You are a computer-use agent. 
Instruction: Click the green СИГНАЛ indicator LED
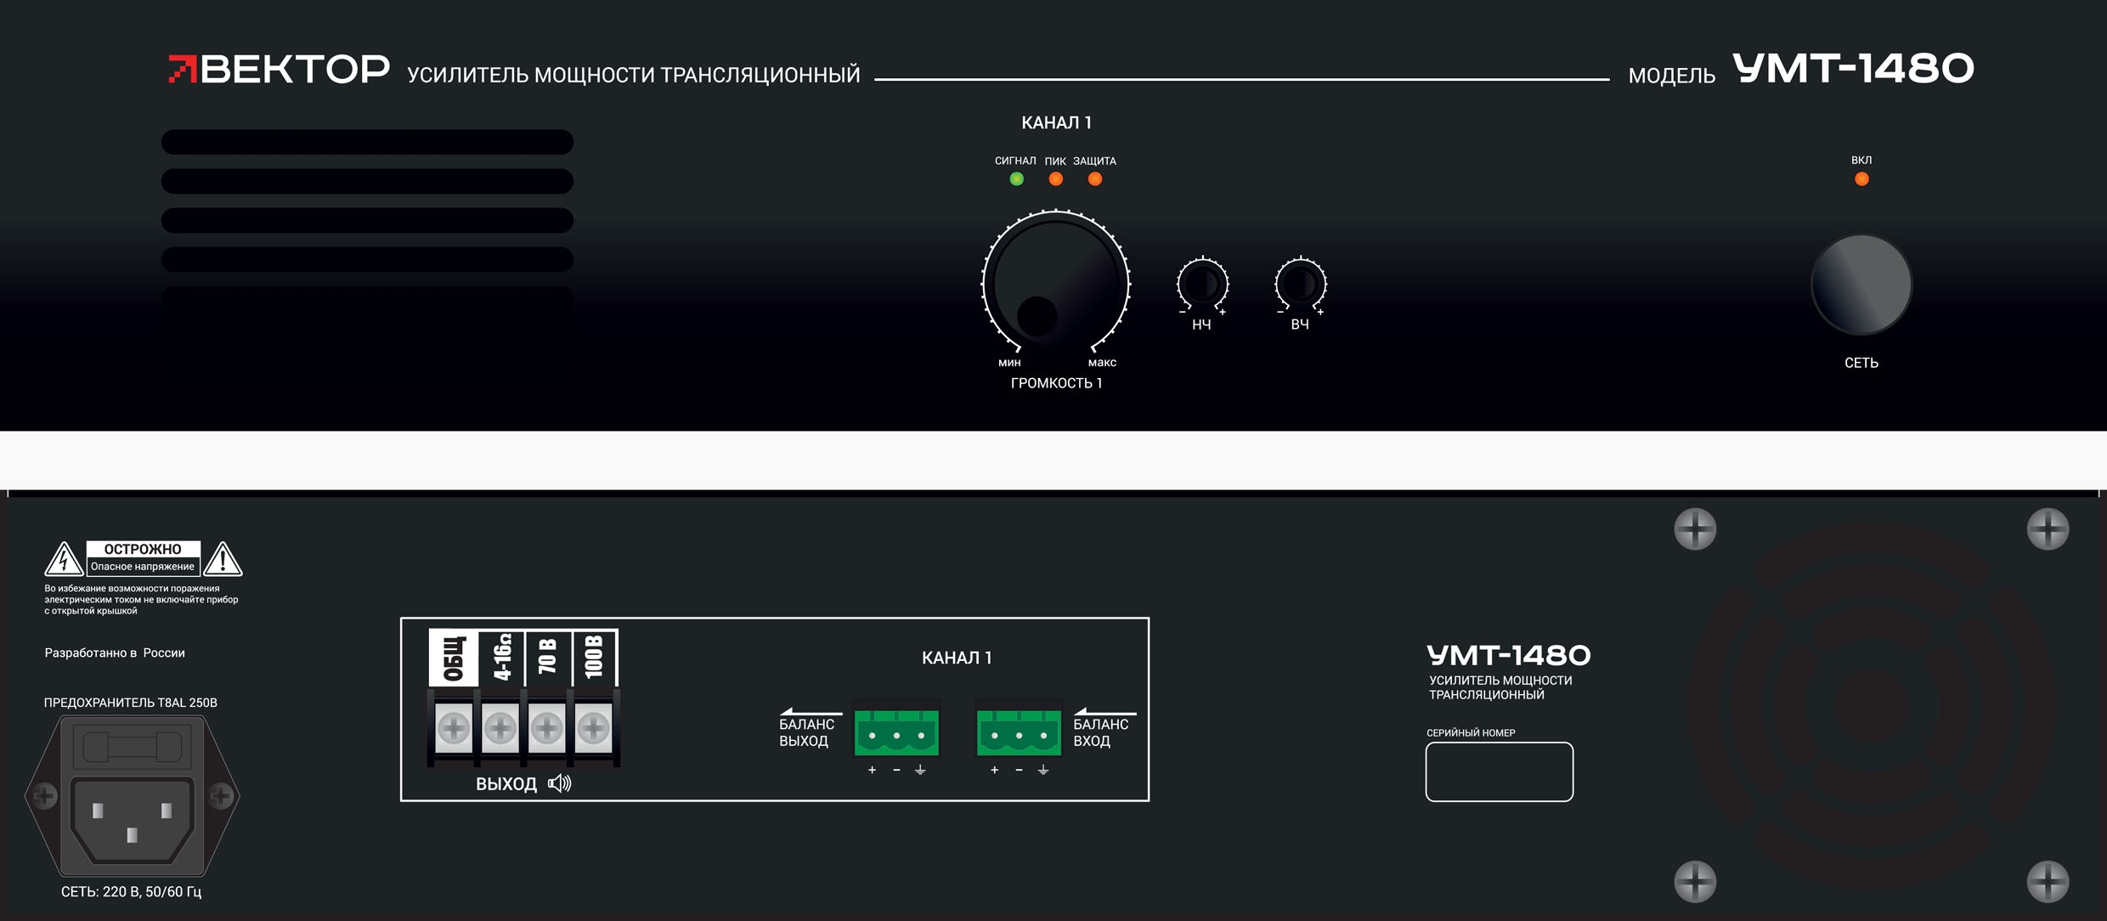pyautogui.click(x=1016, y=179)
